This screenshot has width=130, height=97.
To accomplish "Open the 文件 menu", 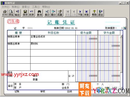I will 5,7.
